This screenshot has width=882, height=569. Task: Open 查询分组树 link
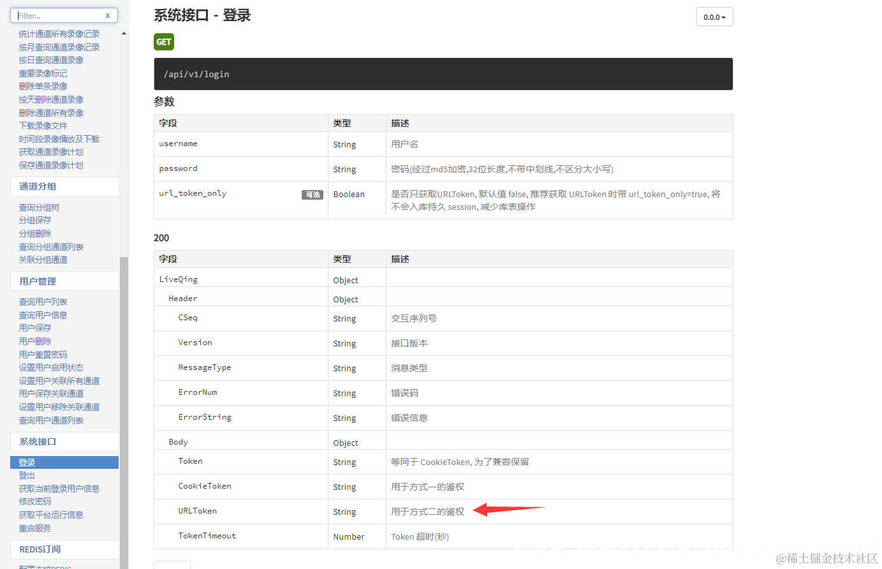point(39,207)
